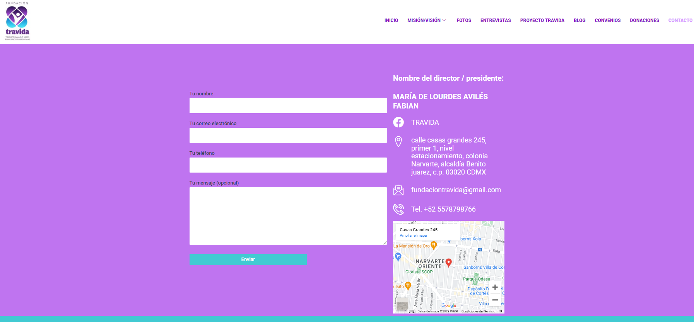
Task: Expand the Misión/Visión dropdown menu
Action: click(427, 20)
